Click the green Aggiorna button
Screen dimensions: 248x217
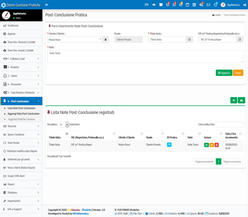click(x=224, y=73)
